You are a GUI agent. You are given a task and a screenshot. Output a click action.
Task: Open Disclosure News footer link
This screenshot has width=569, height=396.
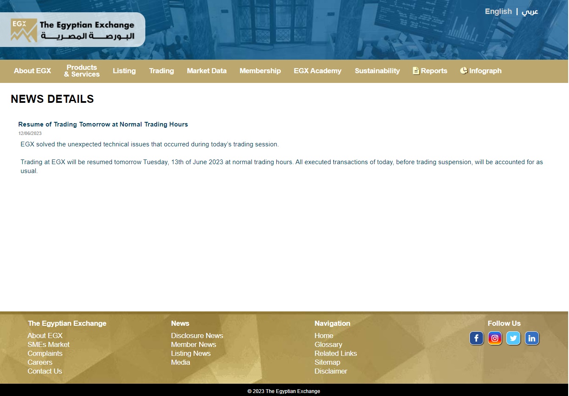197,335
